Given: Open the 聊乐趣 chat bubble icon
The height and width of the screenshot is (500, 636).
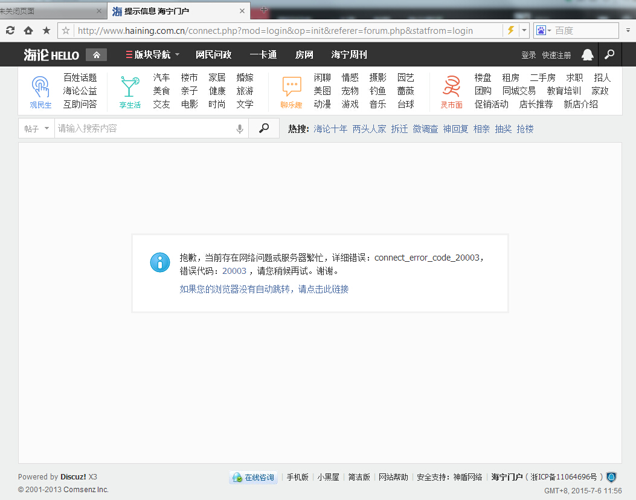Looking at the screenshot, I should [x=292, y=86].
